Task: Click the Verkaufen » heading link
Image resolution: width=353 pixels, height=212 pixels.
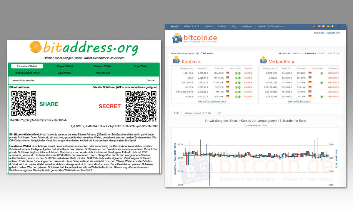Action: (x=282, y=62)
